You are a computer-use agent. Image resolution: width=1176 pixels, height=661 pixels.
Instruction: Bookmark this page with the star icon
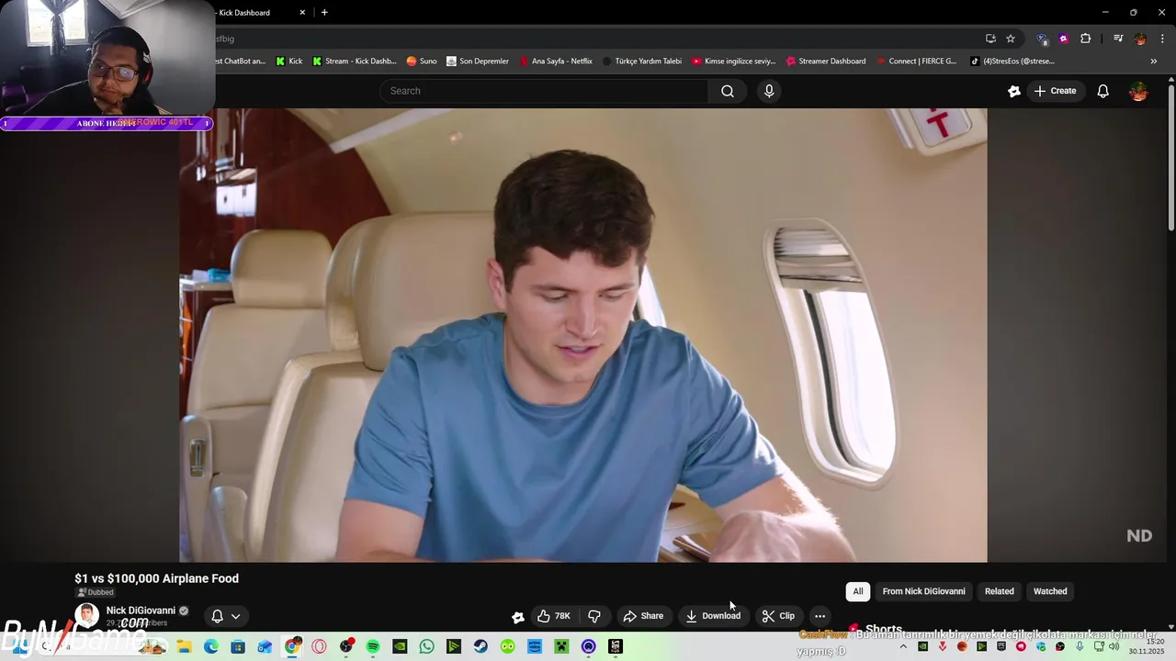click(1011, 39)
